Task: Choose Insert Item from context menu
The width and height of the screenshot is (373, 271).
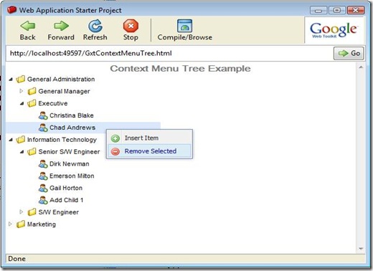Action: (x=150, y=138)
